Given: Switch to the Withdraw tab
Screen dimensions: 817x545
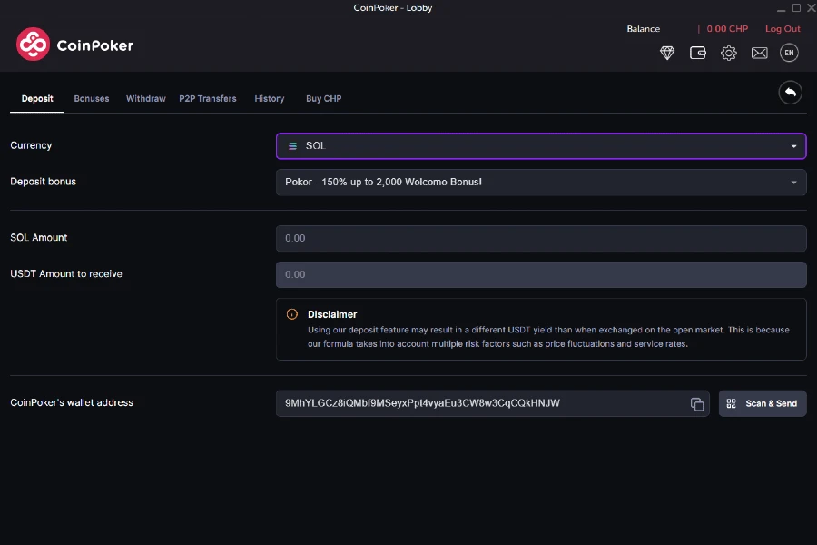Looking at the screenshot, I should tap(145, 98).
